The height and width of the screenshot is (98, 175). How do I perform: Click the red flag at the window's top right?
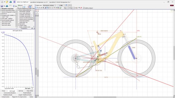tap(172, 5)
